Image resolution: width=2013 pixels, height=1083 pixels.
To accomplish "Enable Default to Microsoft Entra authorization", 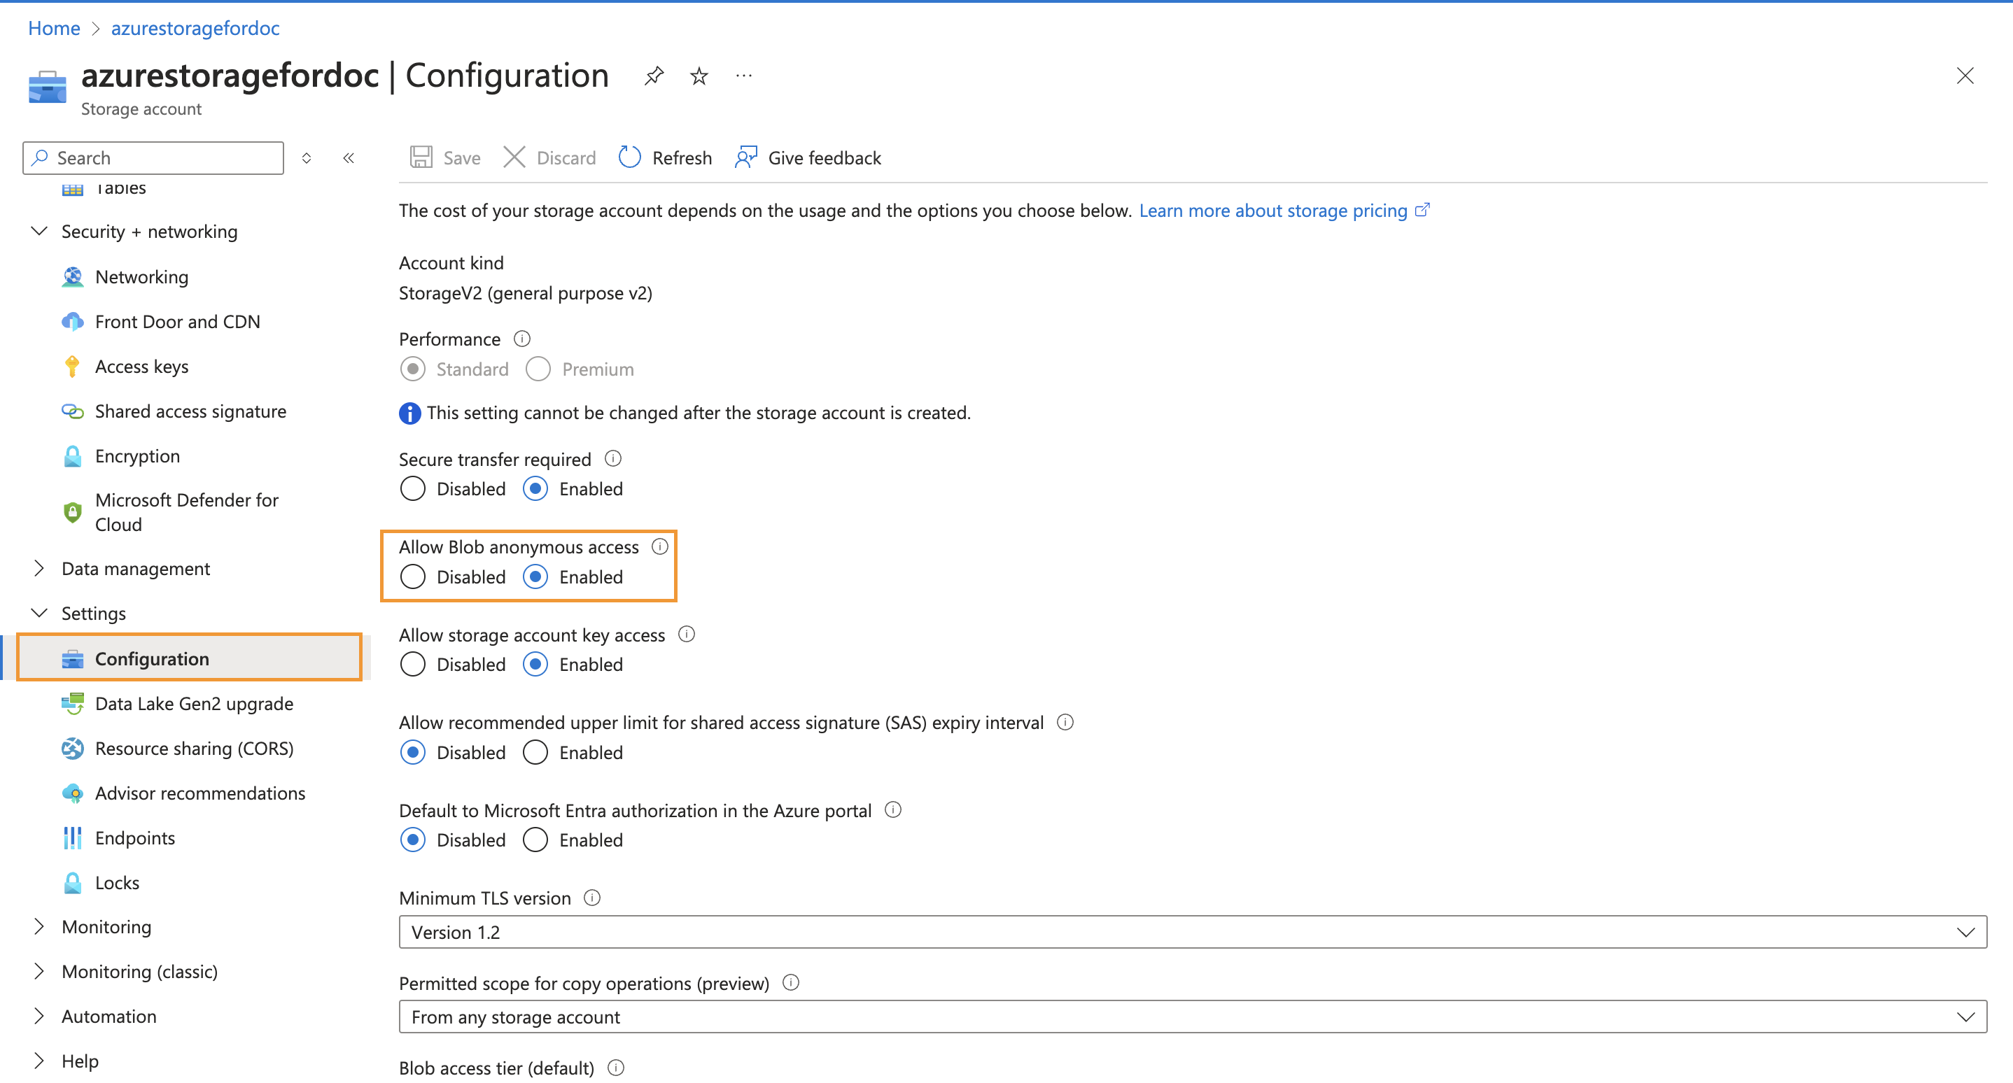I will point(535,840).
